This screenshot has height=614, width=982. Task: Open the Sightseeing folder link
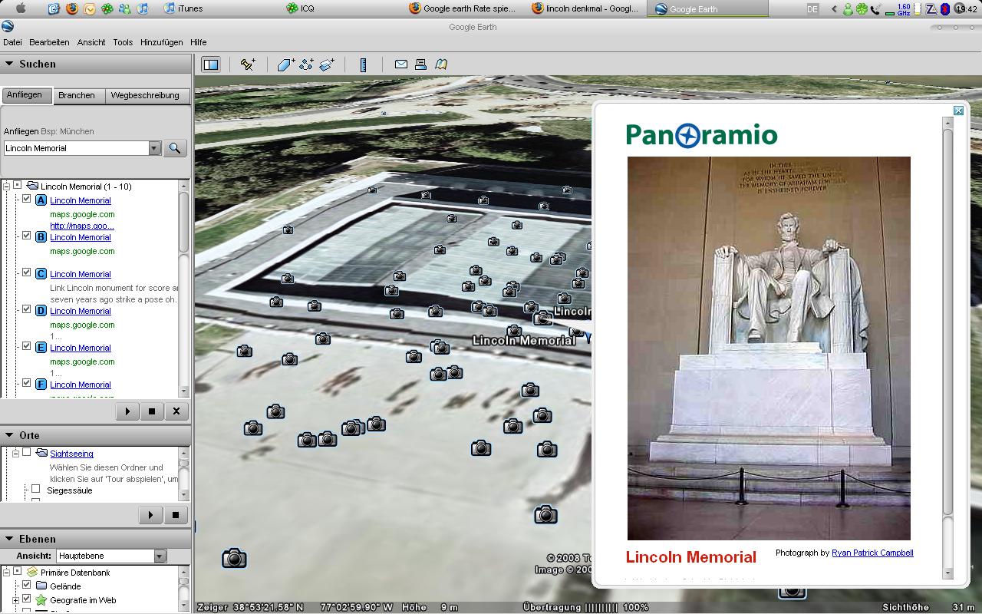click(71, 454)
